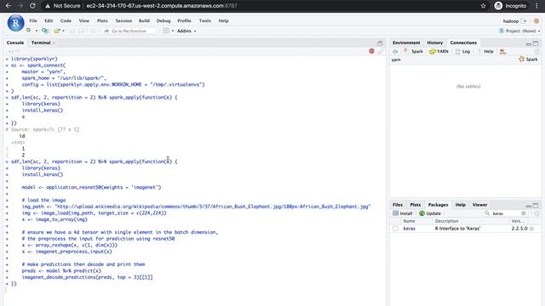This screenshot has height=306, width=545.
Task: Maximize the Packages pane
Action: 536,206
